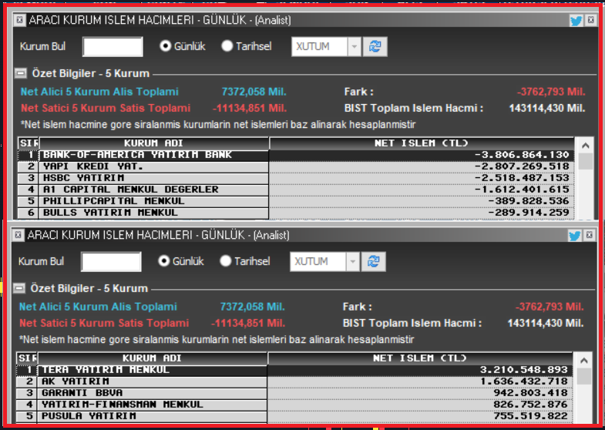
Task: Select the PHILLIPCAPITAL MENKUL row
Action: click(x=296, y=201)
